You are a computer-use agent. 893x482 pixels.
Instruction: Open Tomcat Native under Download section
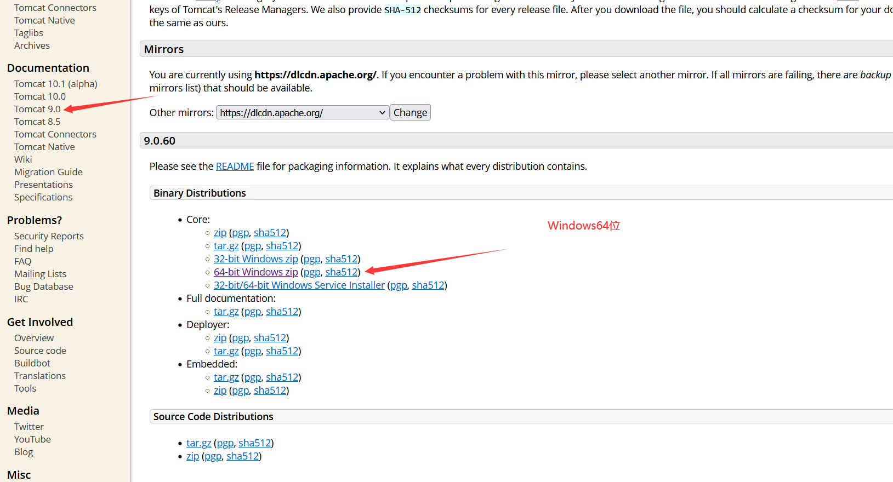[44, 20]
